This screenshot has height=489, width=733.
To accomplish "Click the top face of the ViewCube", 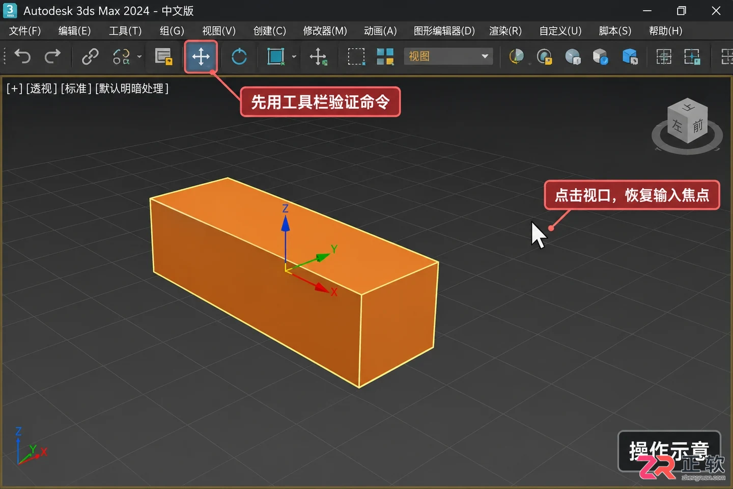I will [688, 107].
